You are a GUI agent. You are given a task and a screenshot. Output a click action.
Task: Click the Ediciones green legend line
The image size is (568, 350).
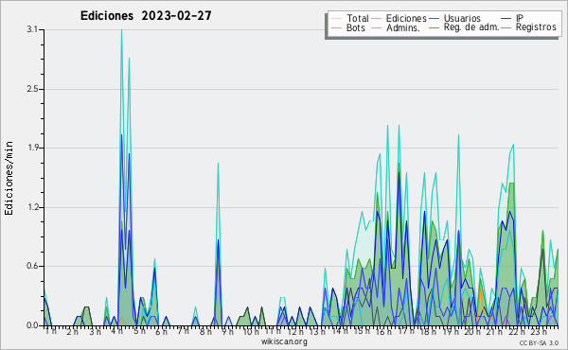pos(376,19)
